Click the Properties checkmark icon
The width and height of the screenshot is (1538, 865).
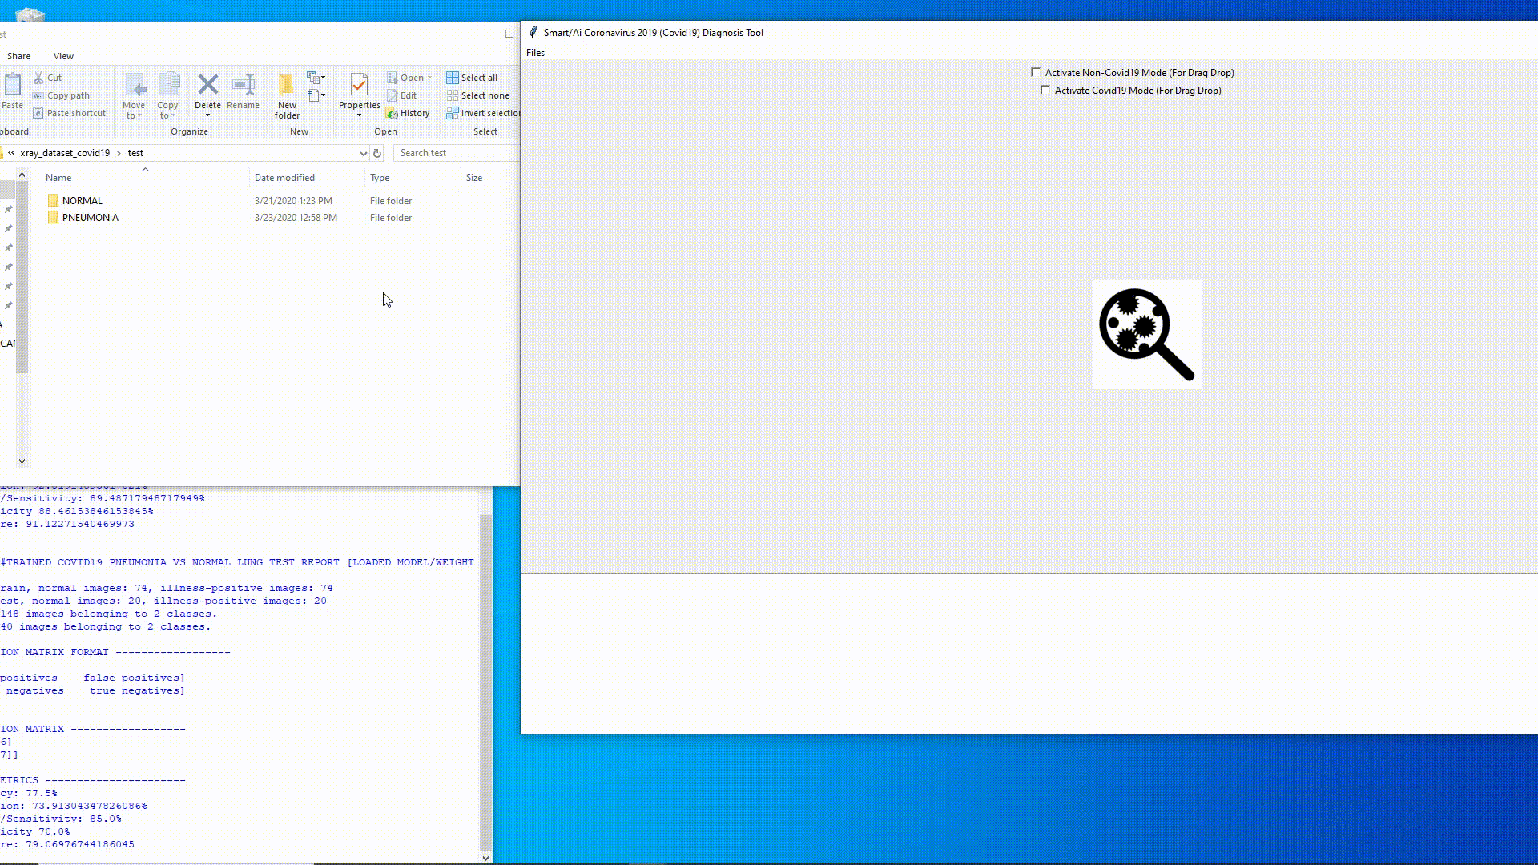click(x=359, y=85)
